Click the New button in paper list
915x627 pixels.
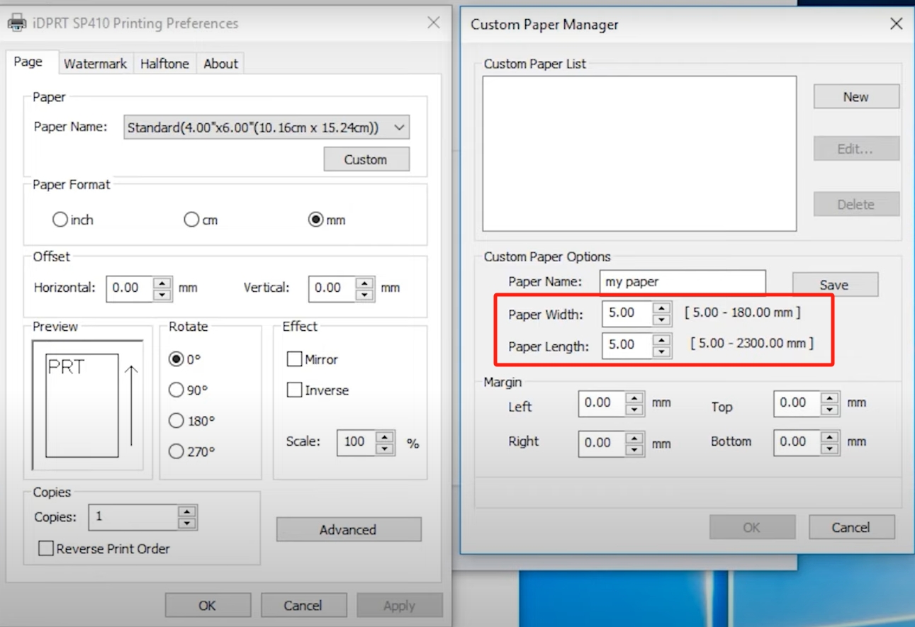tap(855, 97)
